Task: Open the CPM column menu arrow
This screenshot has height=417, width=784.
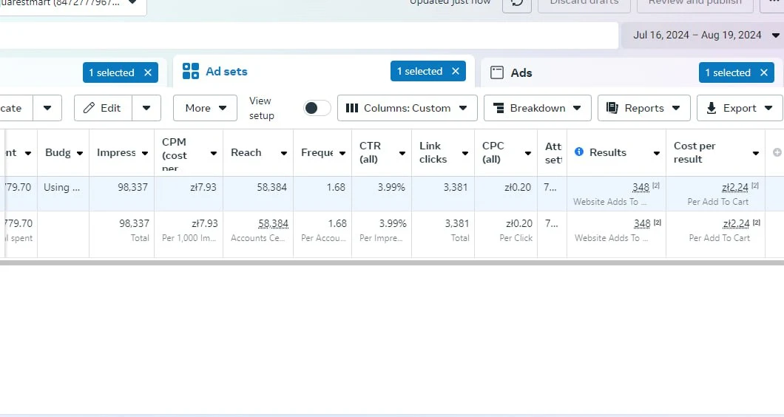Action: (214, 153)
